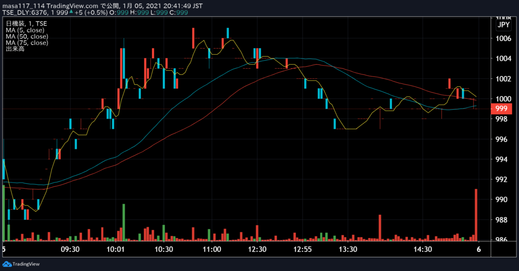Click the 13:30 time axis label
The image size is (519, 271).
pos(348,249)
